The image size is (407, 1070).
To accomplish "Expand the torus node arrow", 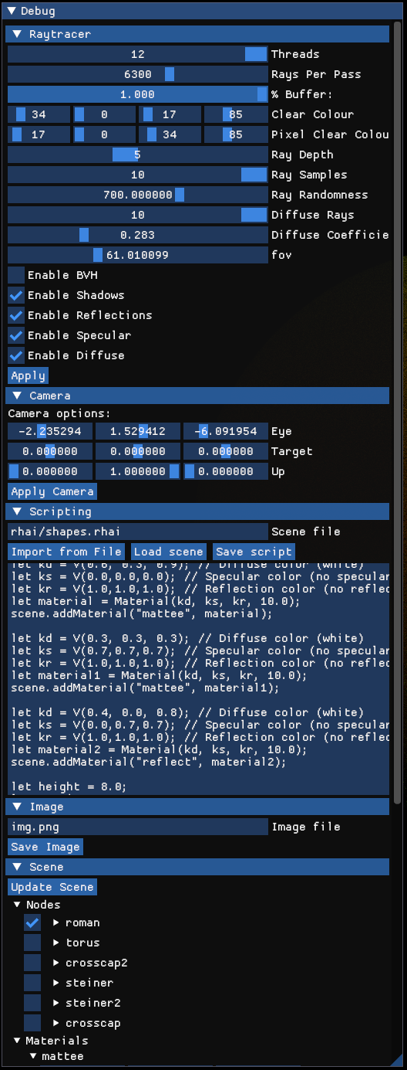I will tap(56, 943).
